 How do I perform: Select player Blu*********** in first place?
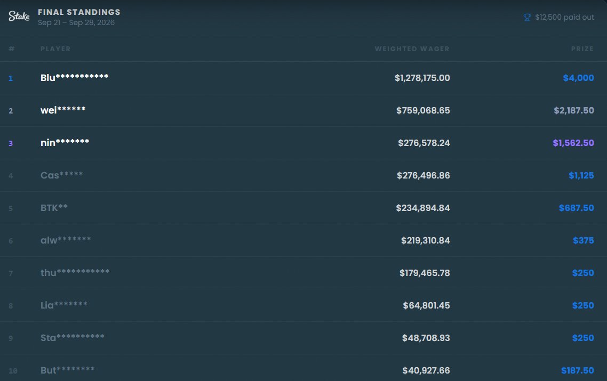tap(74, 77)
